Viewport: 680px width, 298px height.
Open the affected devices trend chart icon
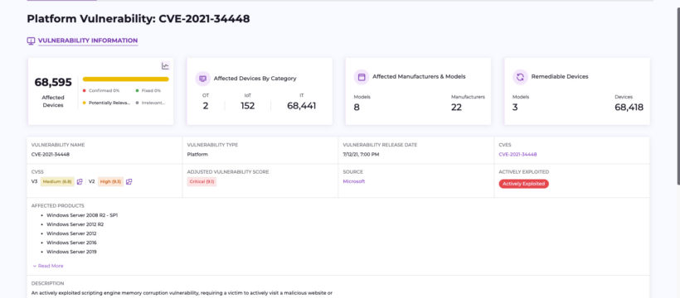(x=165, y=66)
